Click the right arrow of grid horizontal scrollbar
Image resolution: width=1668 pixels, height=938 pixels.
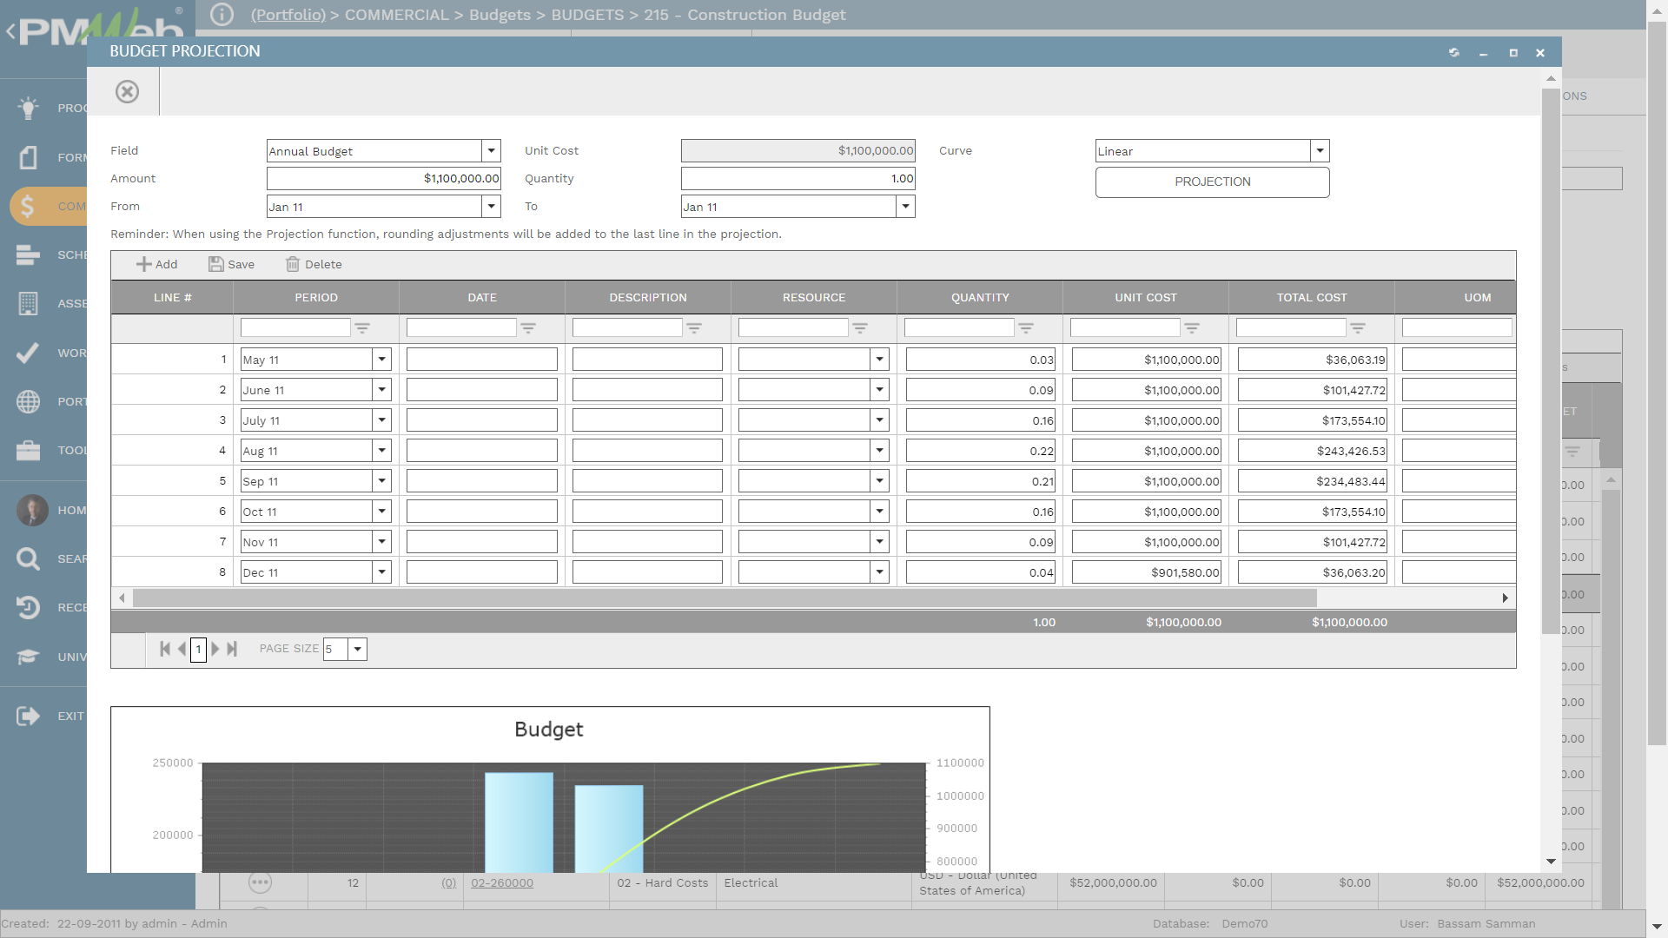pos(1506,598)
